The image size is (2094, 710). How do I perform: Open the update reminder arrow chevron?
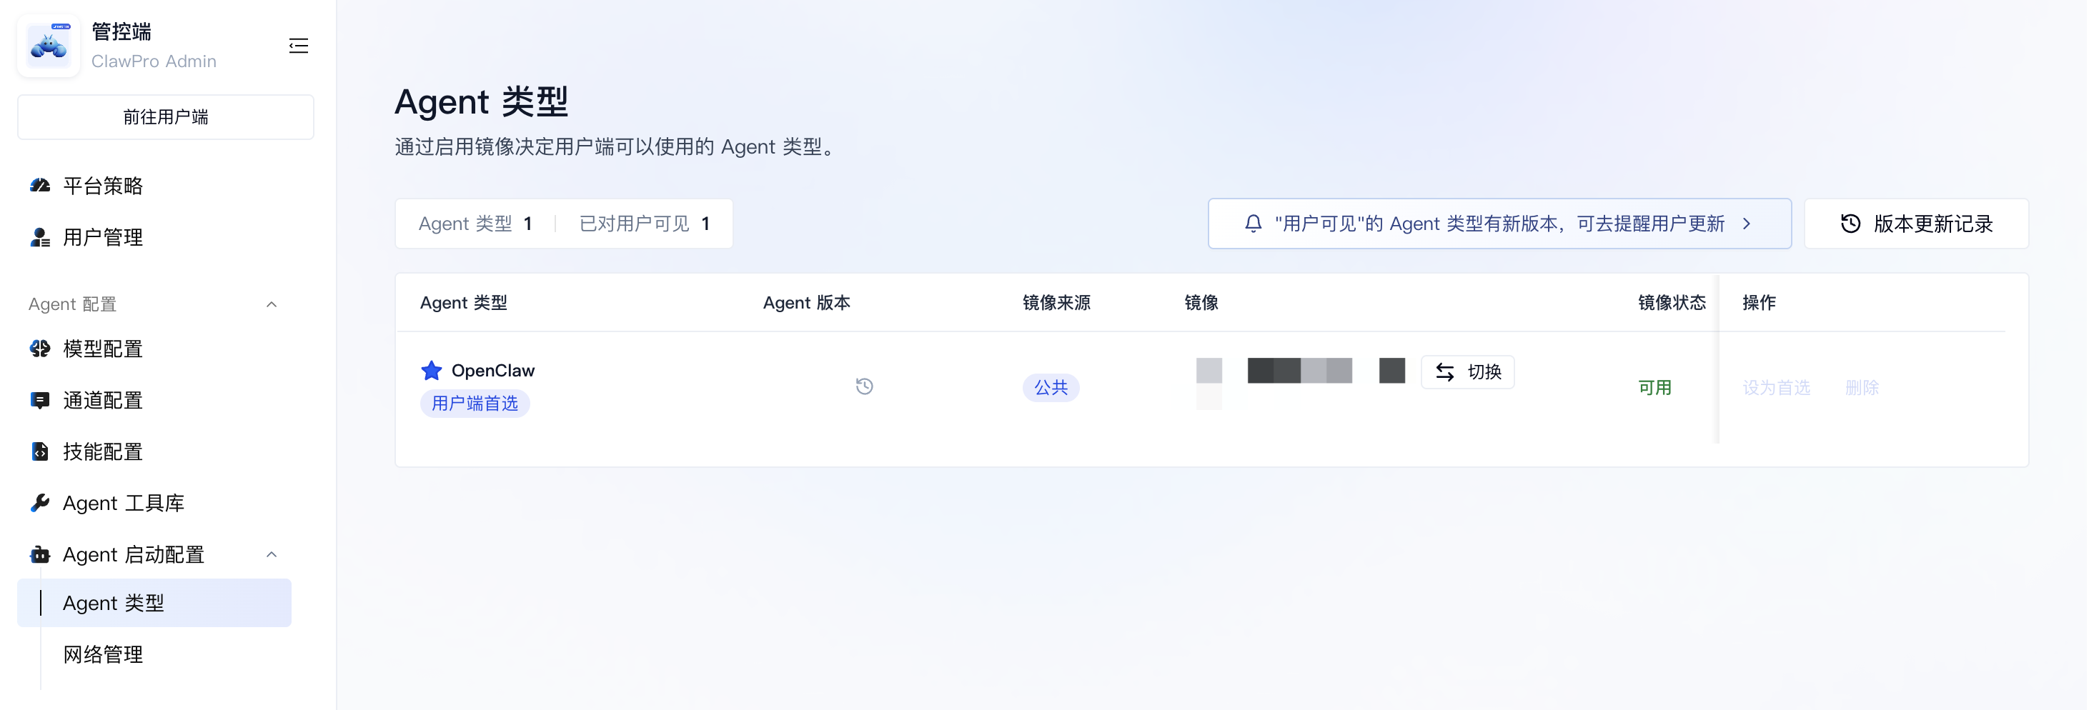click(x=1746, y=224)
